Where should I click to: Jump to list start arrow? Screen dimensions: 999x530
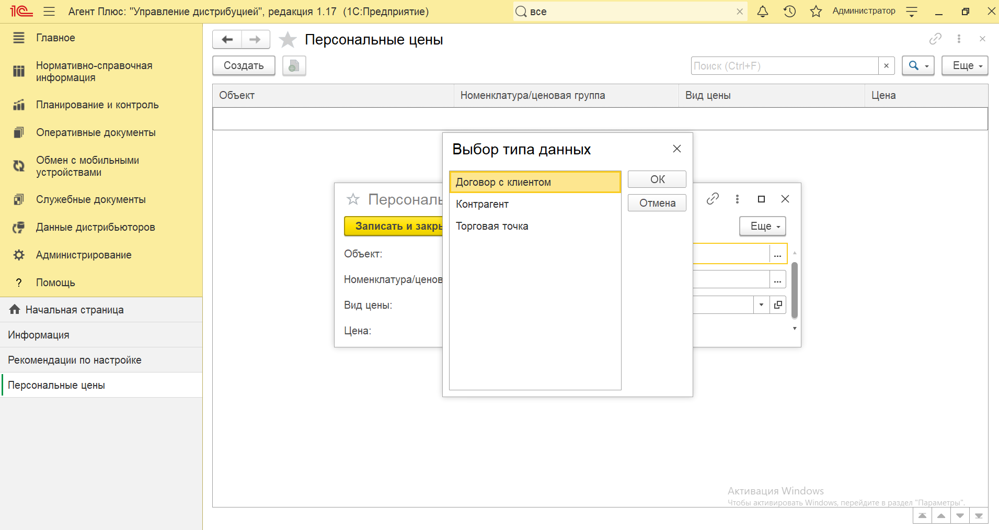coord(922,515)
